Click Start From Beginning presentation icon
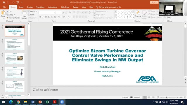187x105 pixels. pyautogui.click(x=18, y=2)
